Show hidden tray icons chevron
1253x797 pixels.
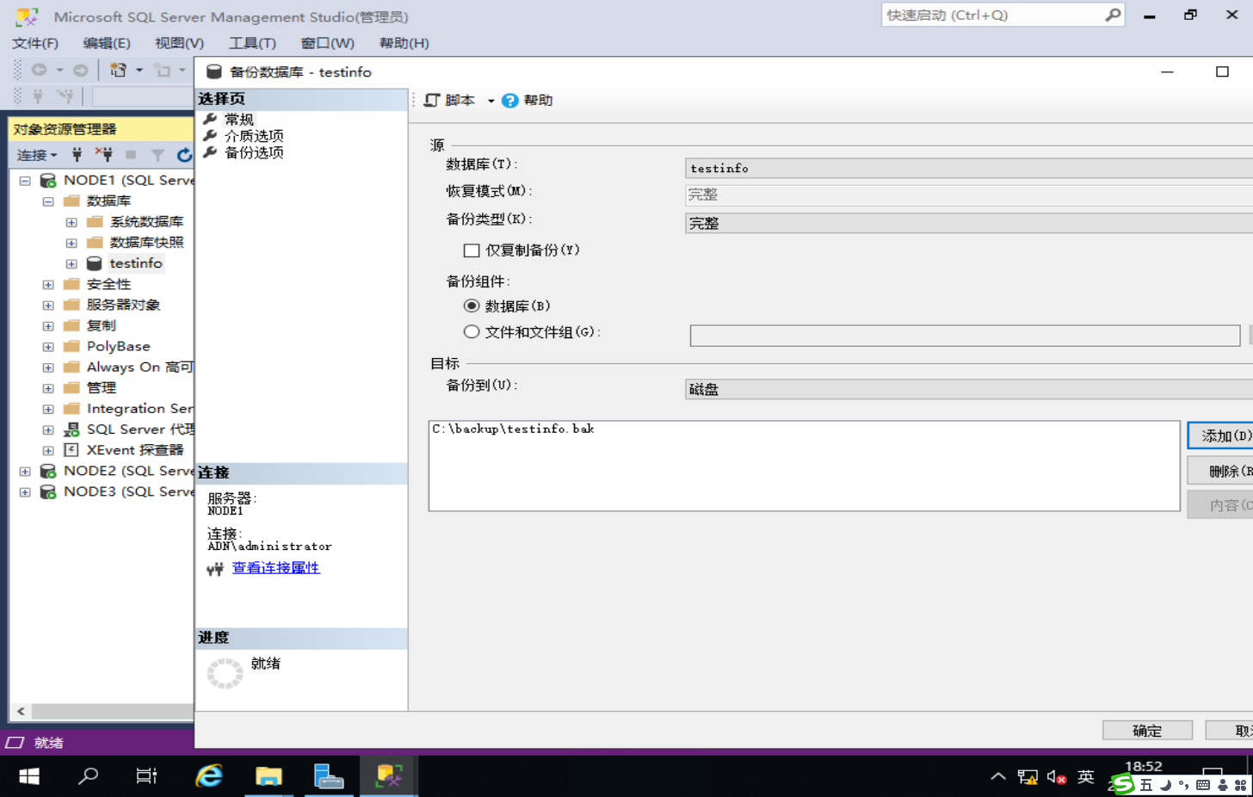(x=998, y=776)
